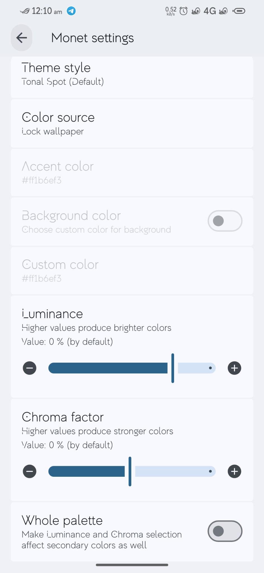Open the Accent color setting
Screen dimensions: 264x573
pyautogui.click(x=132, y=172)
